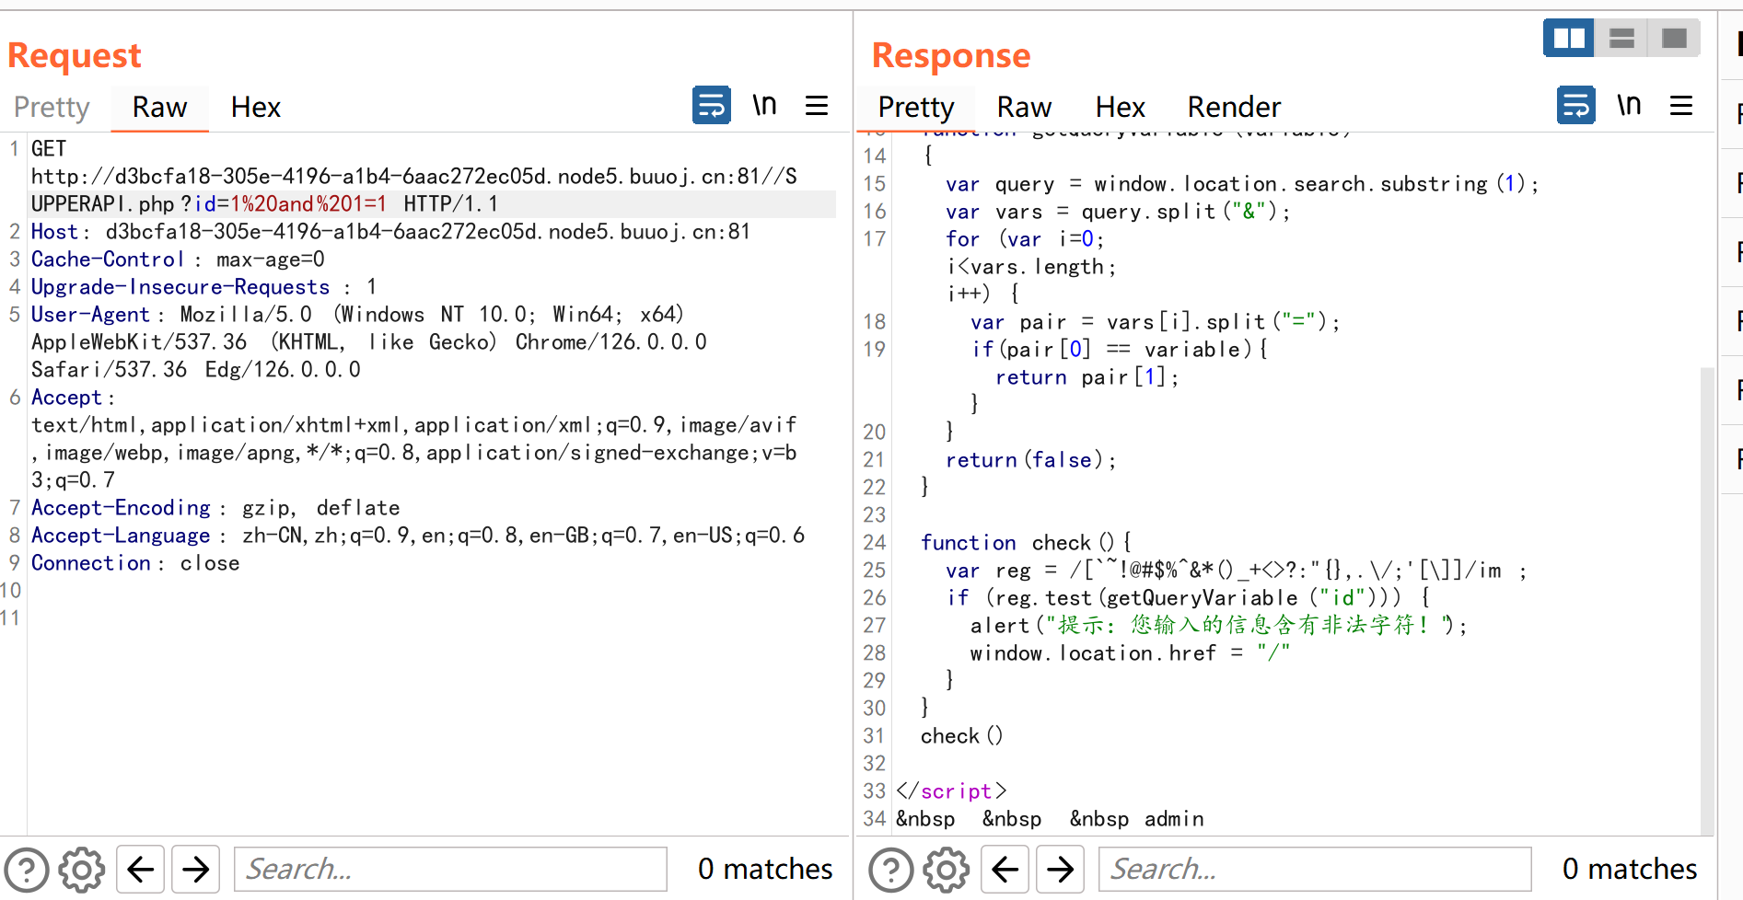Toggle \n non-printable characters in Request panel
This screenshot has height=900, width=1743.
tap(764, 106)
